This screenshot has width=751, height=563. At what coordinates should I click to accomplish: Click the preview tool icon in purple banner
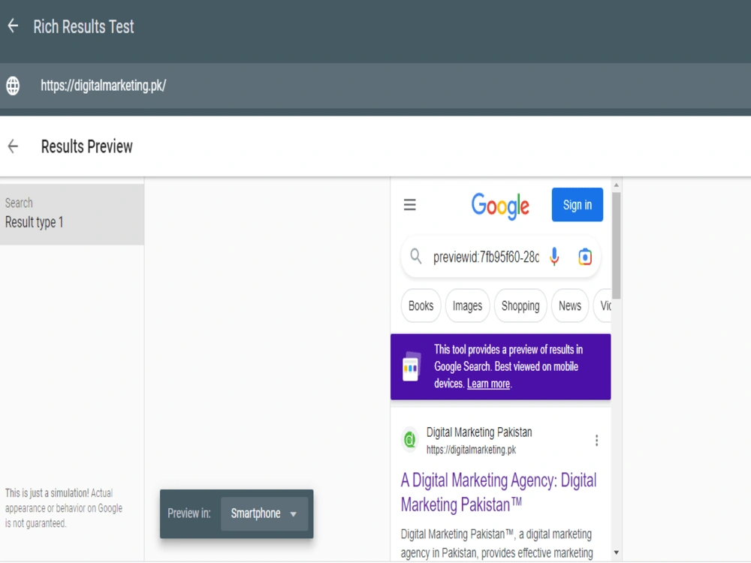pos(411,367)
